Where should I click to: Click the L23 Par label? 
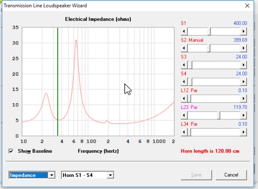[x=189, y=107]
